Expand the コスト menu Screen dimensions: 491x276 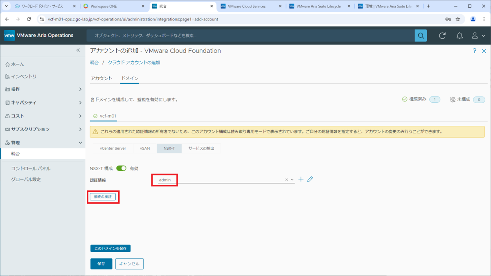(43, 116)
